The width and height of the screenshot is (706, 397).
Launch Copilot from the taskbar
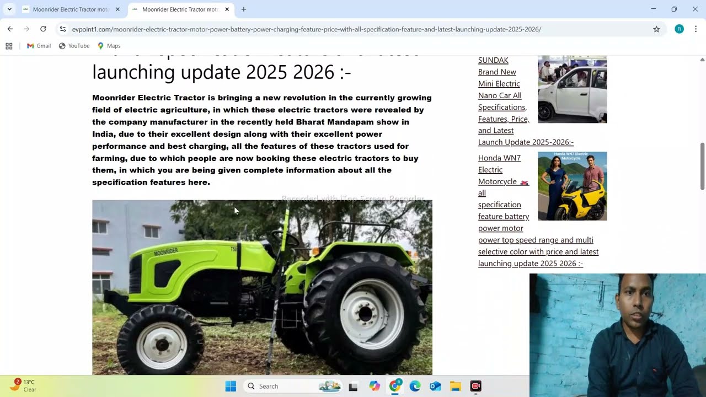pyautogui.click(x=375, y=386)
